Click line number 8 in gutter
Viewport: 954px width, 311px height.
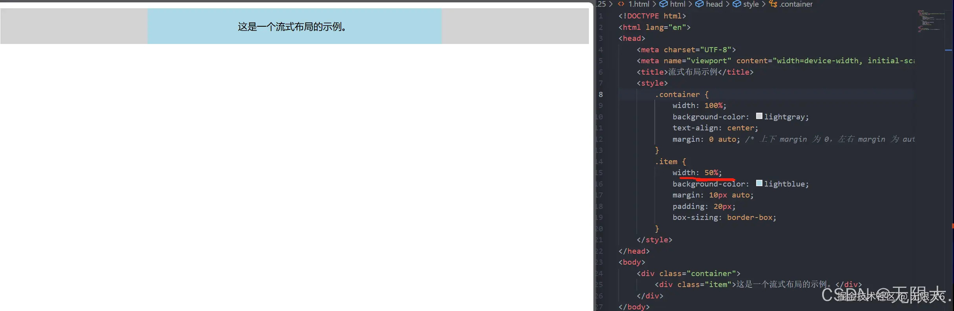(601, 95)
